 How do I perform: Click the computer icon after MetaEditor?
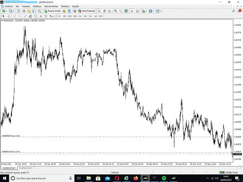pos(69,11)
